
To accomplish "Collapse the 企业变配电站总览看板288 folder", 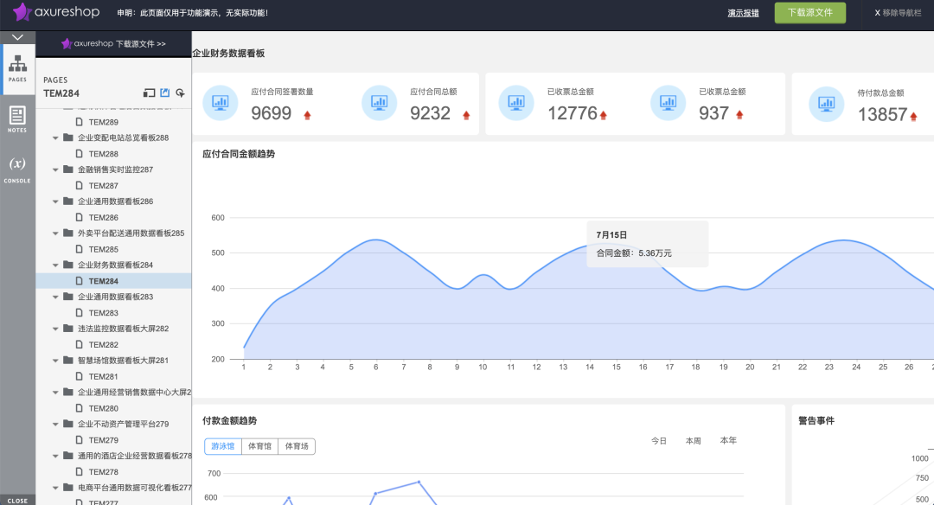I will coord(55,137).
